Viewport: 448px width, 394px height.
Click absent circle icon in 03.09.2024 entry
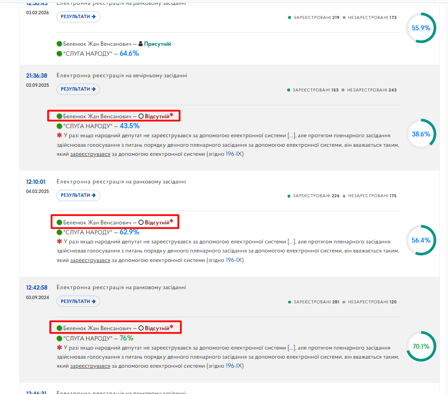141,328
